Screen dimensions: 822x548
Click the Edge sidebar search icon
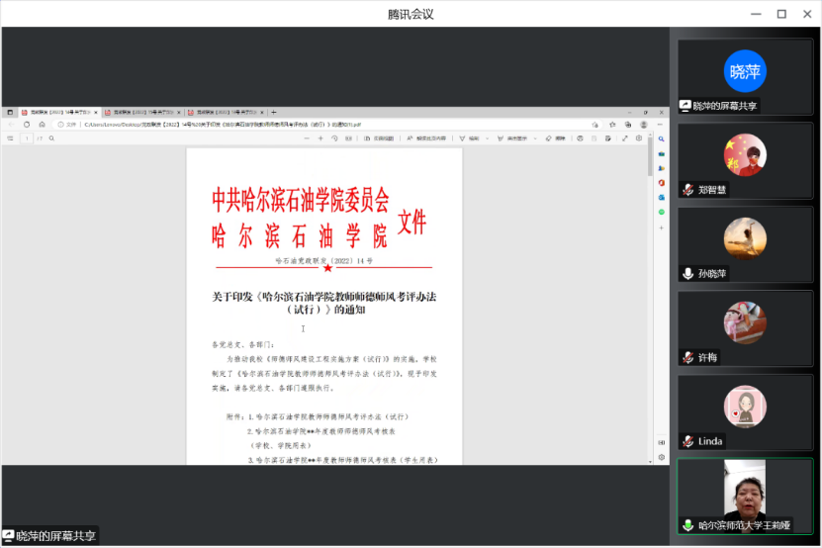(662, 139)
